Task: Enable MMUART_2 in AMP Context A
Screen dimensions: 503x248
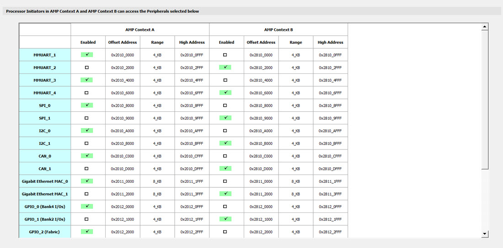Action: (x=86, y=67)
